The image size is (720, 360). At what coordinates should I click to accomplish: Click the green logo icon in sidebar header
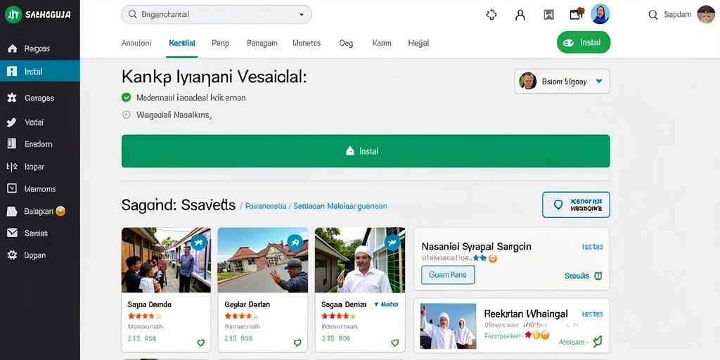(x=13, y=15)
